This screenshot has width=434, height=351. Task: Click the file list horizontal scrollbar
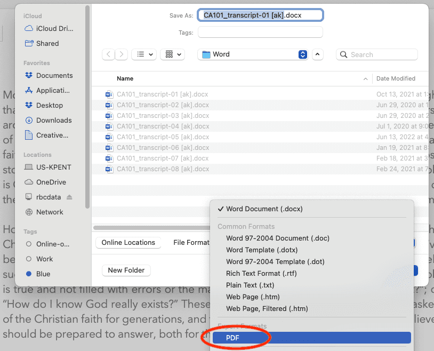coord(151,228)
